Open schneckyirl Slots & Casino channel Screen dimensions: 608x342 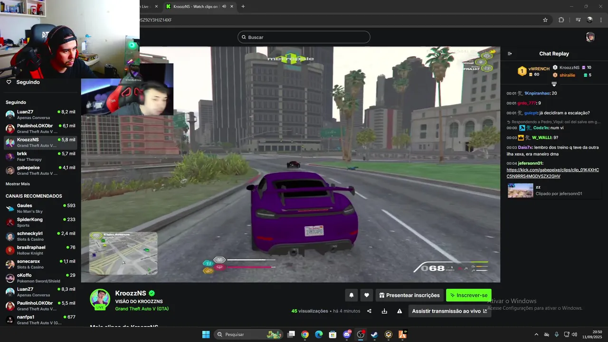(x=40, y=236)
